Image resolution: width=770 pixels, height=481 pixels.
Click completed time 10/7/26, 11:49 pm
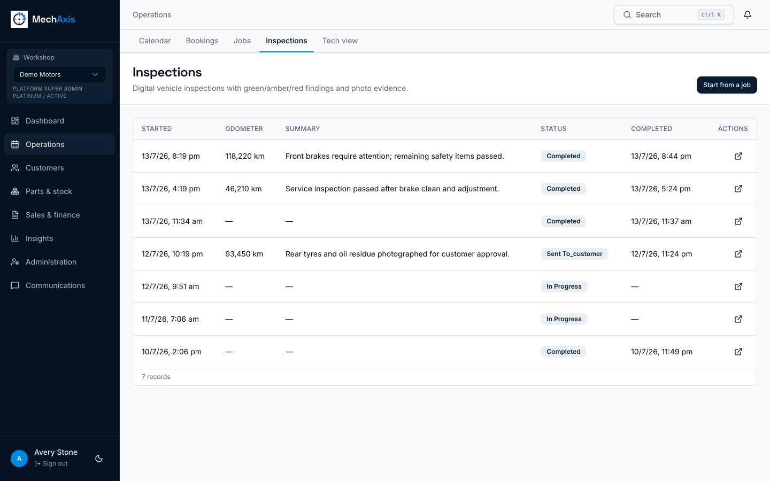661,352
